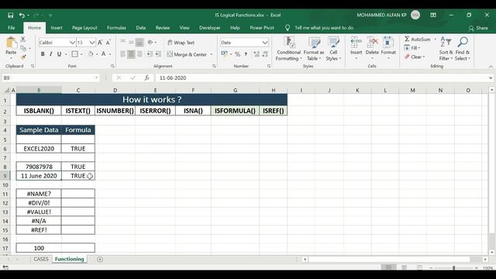The height and width of the screenshot is (279, 496).
Task: Click the ISFORMULA() header cell
Action: point(235,111)
